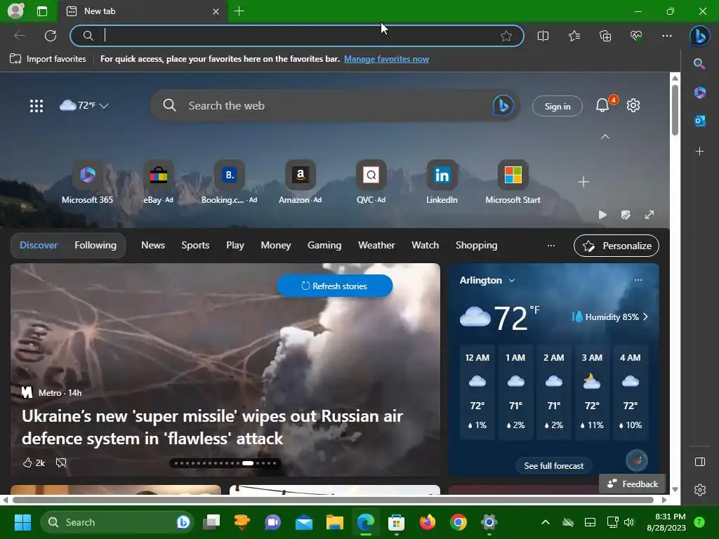Show hidden system tray icons

(545, 522)
